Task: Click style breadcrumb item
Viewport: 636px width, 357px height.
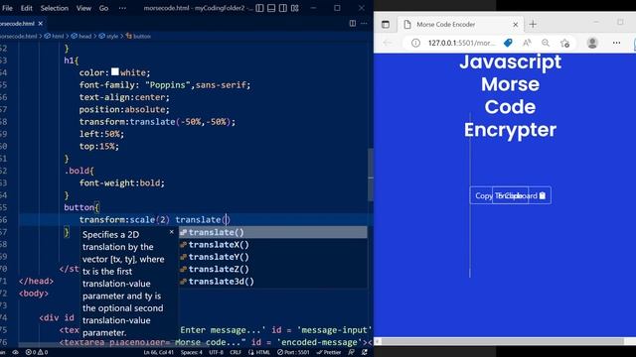Action: pyautogui.click(x=108, y=36)
